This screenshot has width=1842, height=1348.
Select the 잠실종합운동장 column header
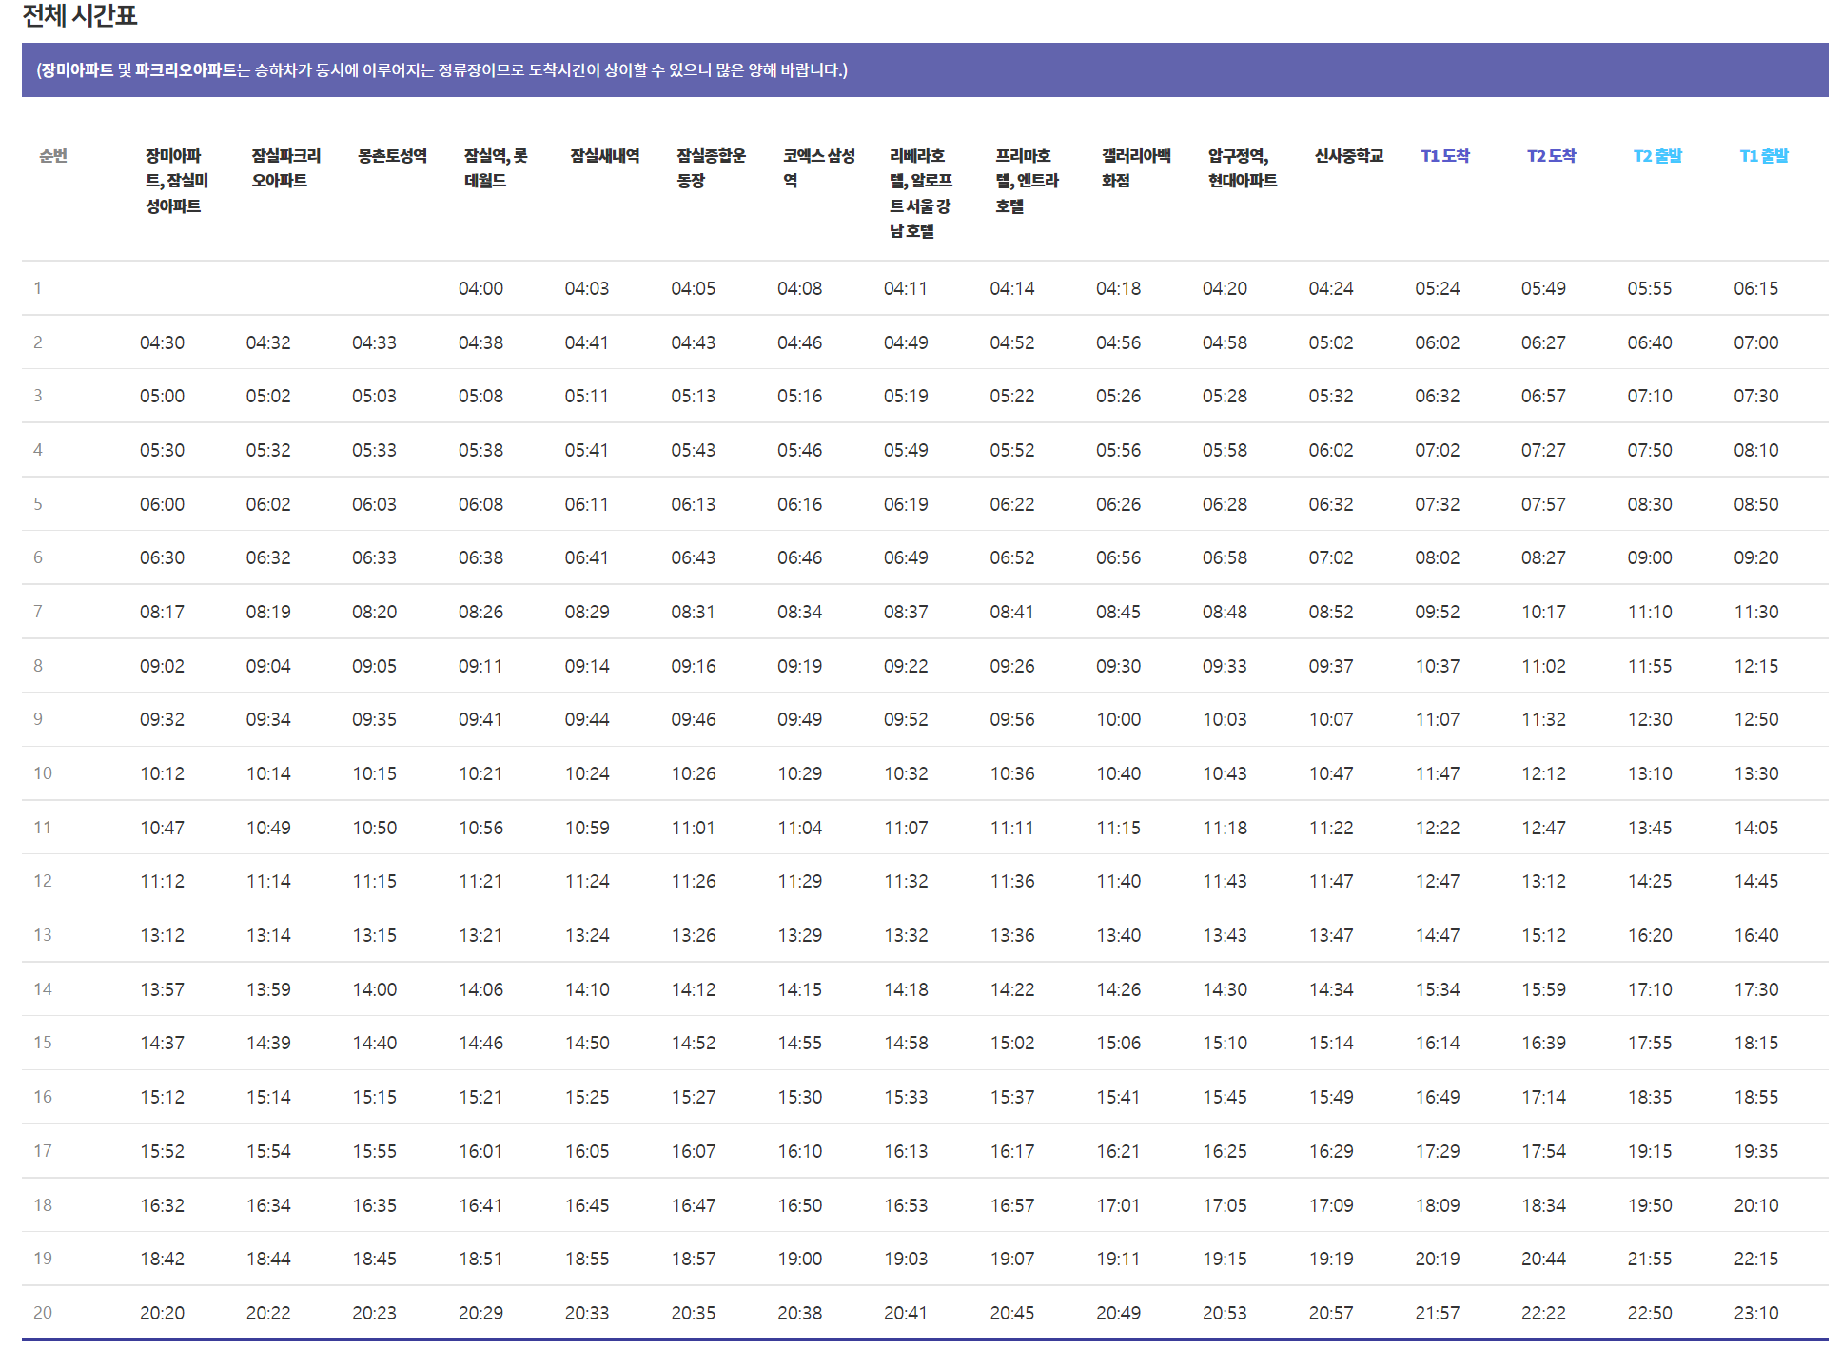(710, 168)
